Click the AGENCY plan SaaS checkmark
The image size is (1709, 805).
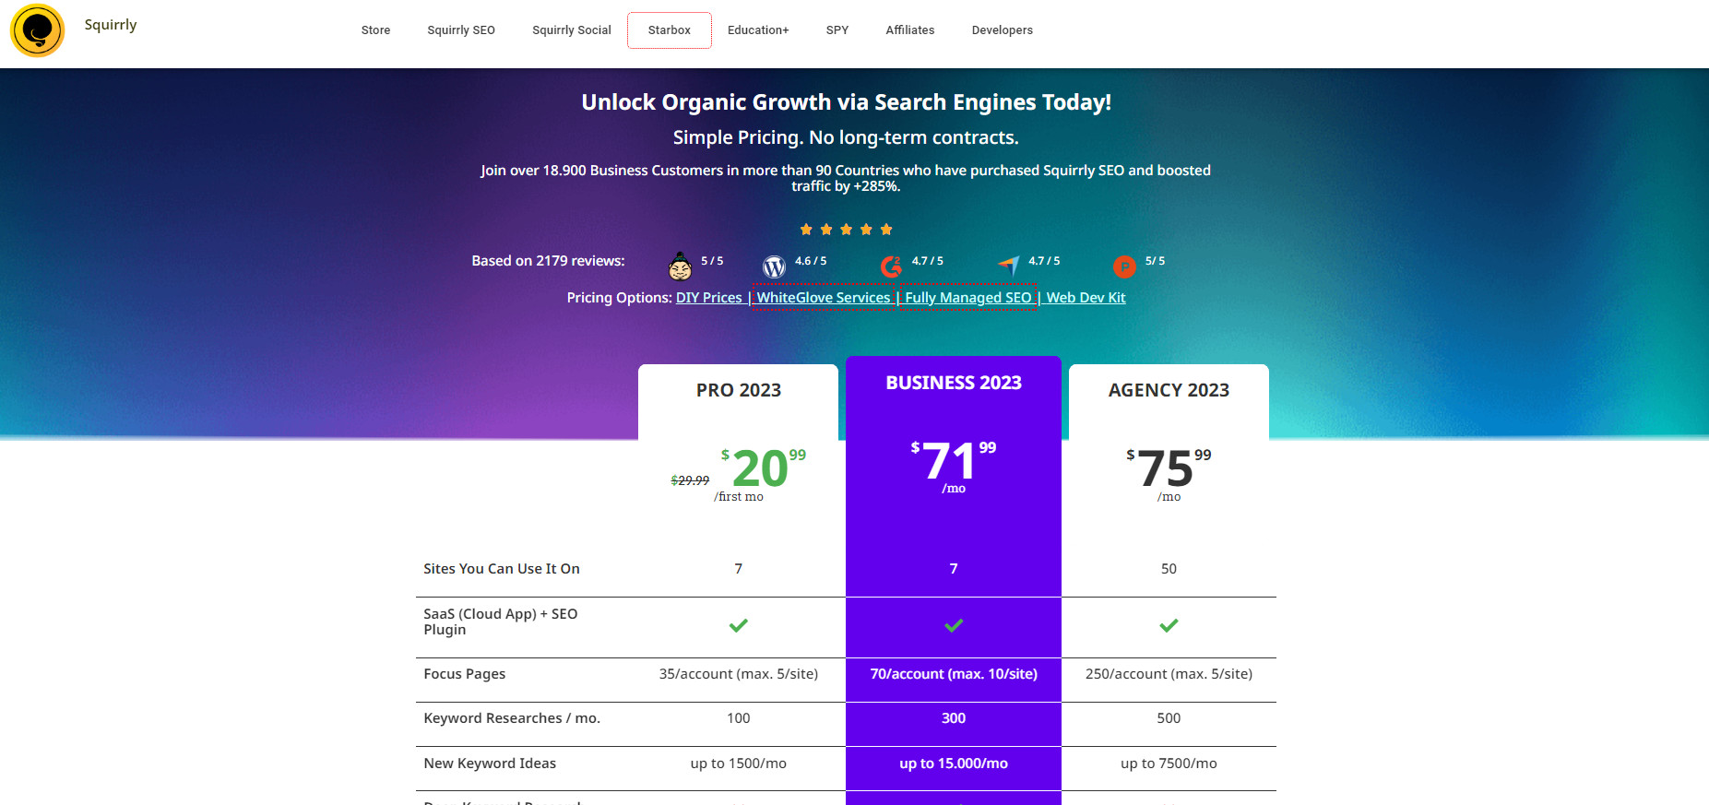coord(1169,626)
